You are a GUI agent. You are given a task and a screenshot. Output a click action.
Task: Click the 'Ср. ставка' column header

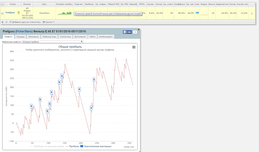pos(101,4)
